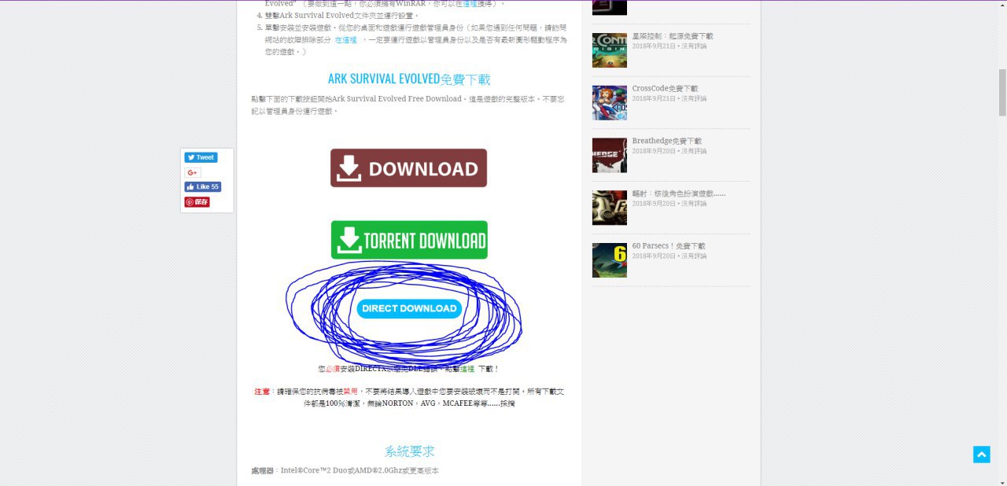Click the 處理器 Intel Core 2 Duo line
Screen dimensions: 1007x486
click(345, 470)
